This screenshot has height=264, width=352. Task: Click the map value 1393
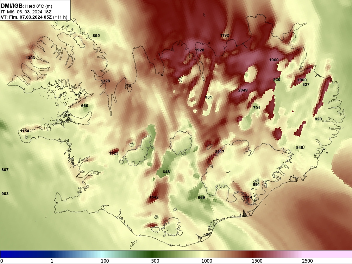point(30,58)
